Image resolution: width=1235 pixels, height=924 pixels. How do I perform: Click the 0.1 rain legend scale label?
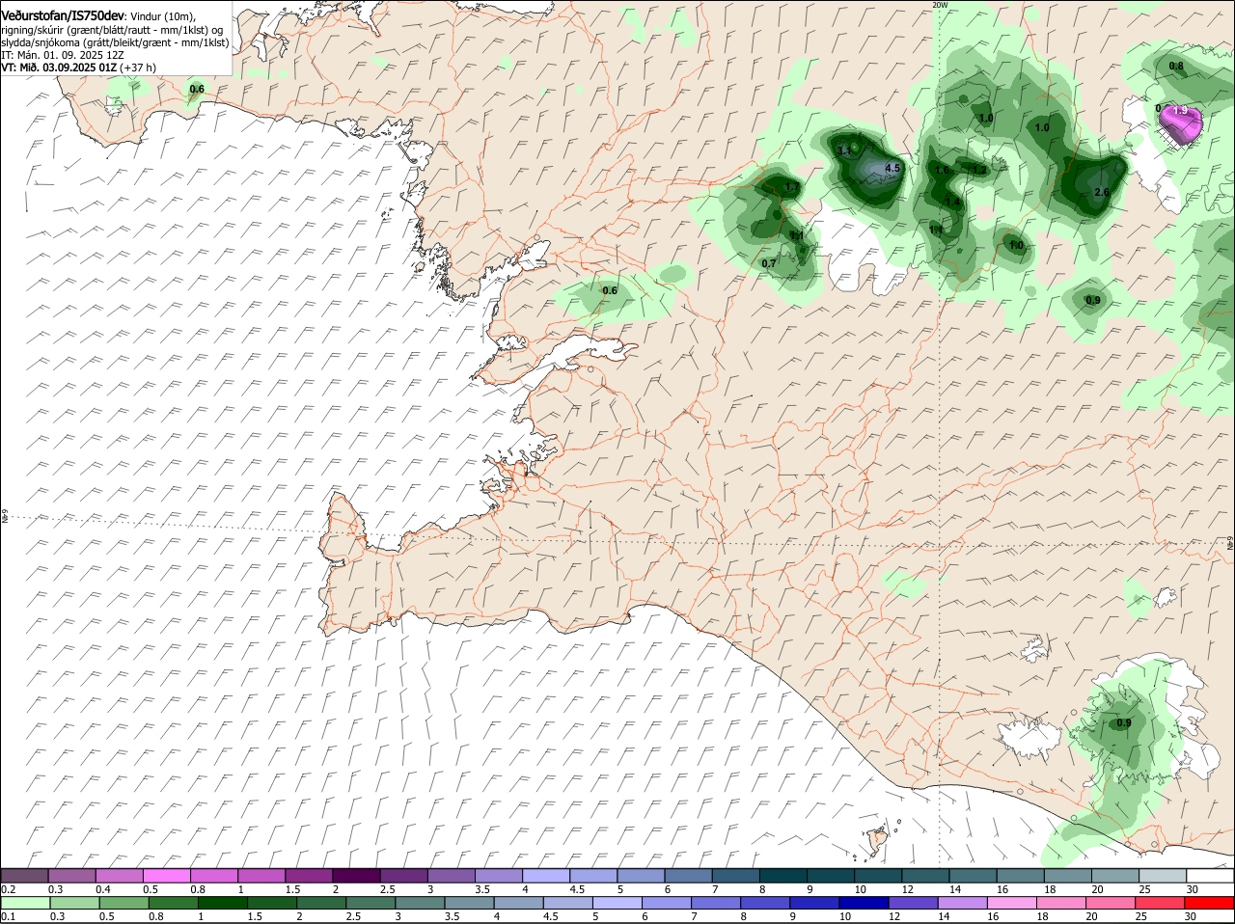click(8, 915)
